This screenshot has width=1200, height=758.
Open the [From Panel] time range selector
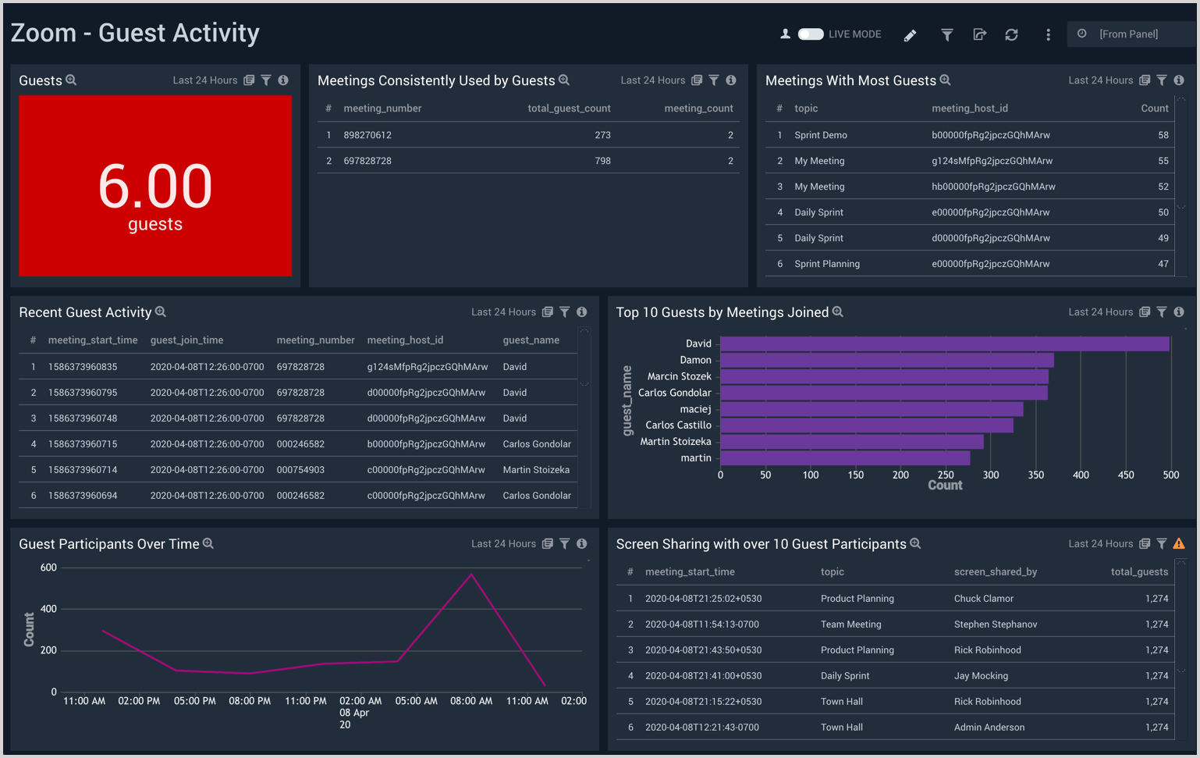[1131, 34]
